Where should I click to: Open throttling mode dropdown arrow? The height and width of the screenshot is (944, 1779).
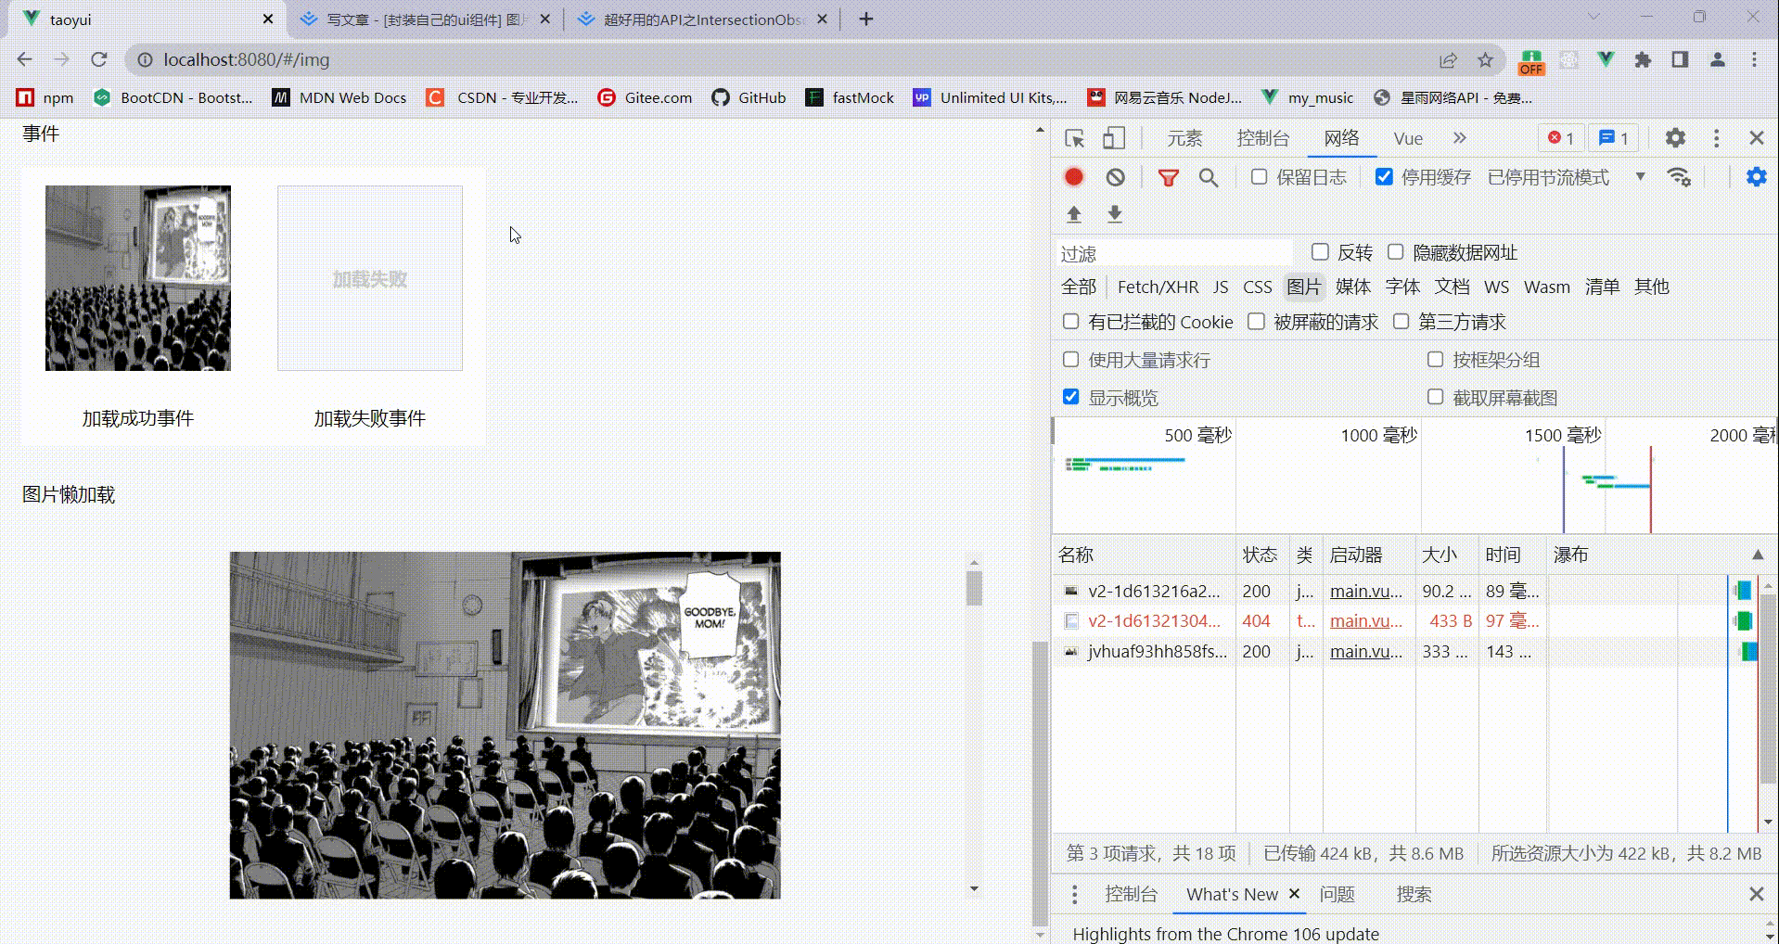1640,176
